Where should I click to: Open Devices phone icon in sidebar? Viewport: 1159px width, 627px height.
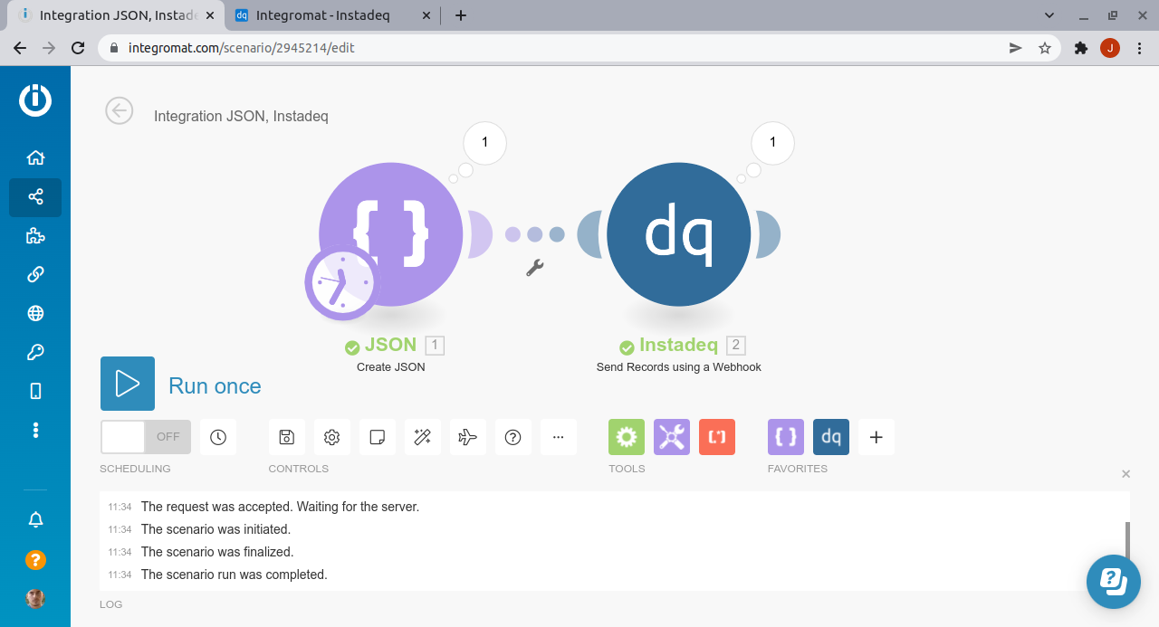[35, 391]
